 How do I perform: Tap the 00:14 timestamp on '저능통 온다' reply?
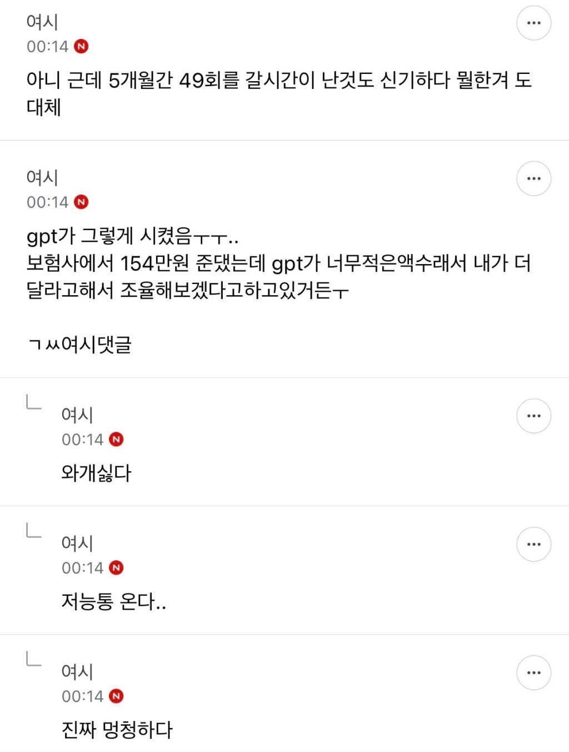coord(82,568)
